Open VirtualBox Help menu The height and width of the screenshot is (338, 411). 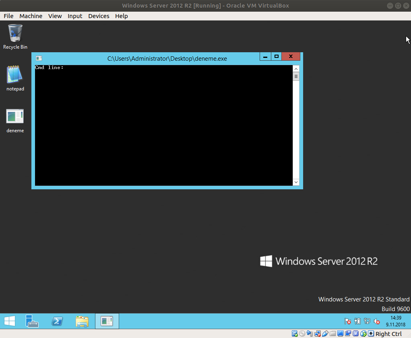pos(121,16)
